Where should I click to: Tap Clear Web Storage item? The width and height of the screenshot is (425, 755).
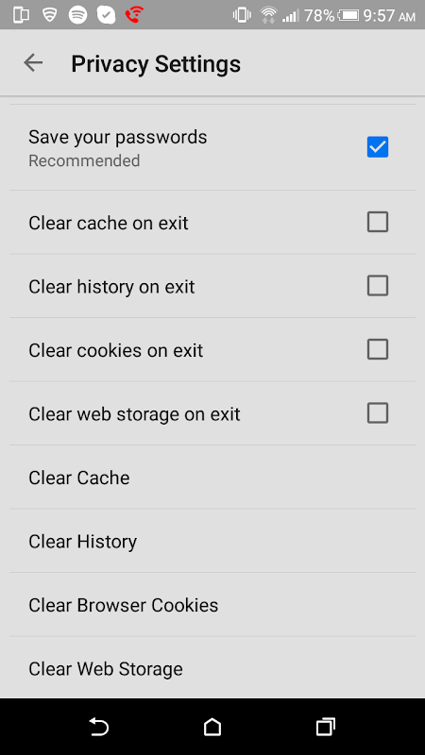[212, 668]
